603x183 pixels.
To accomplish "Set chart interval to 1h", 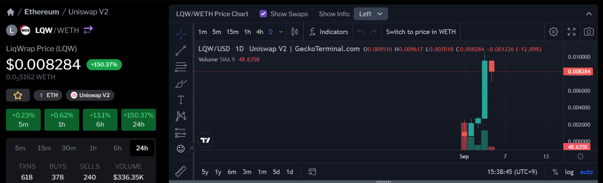I will click(247, 32).
